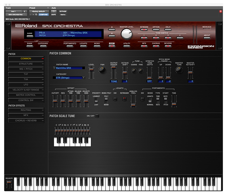Open the ROUTING patch effects tab
The image size is (227, 196).
click(26, 110)
